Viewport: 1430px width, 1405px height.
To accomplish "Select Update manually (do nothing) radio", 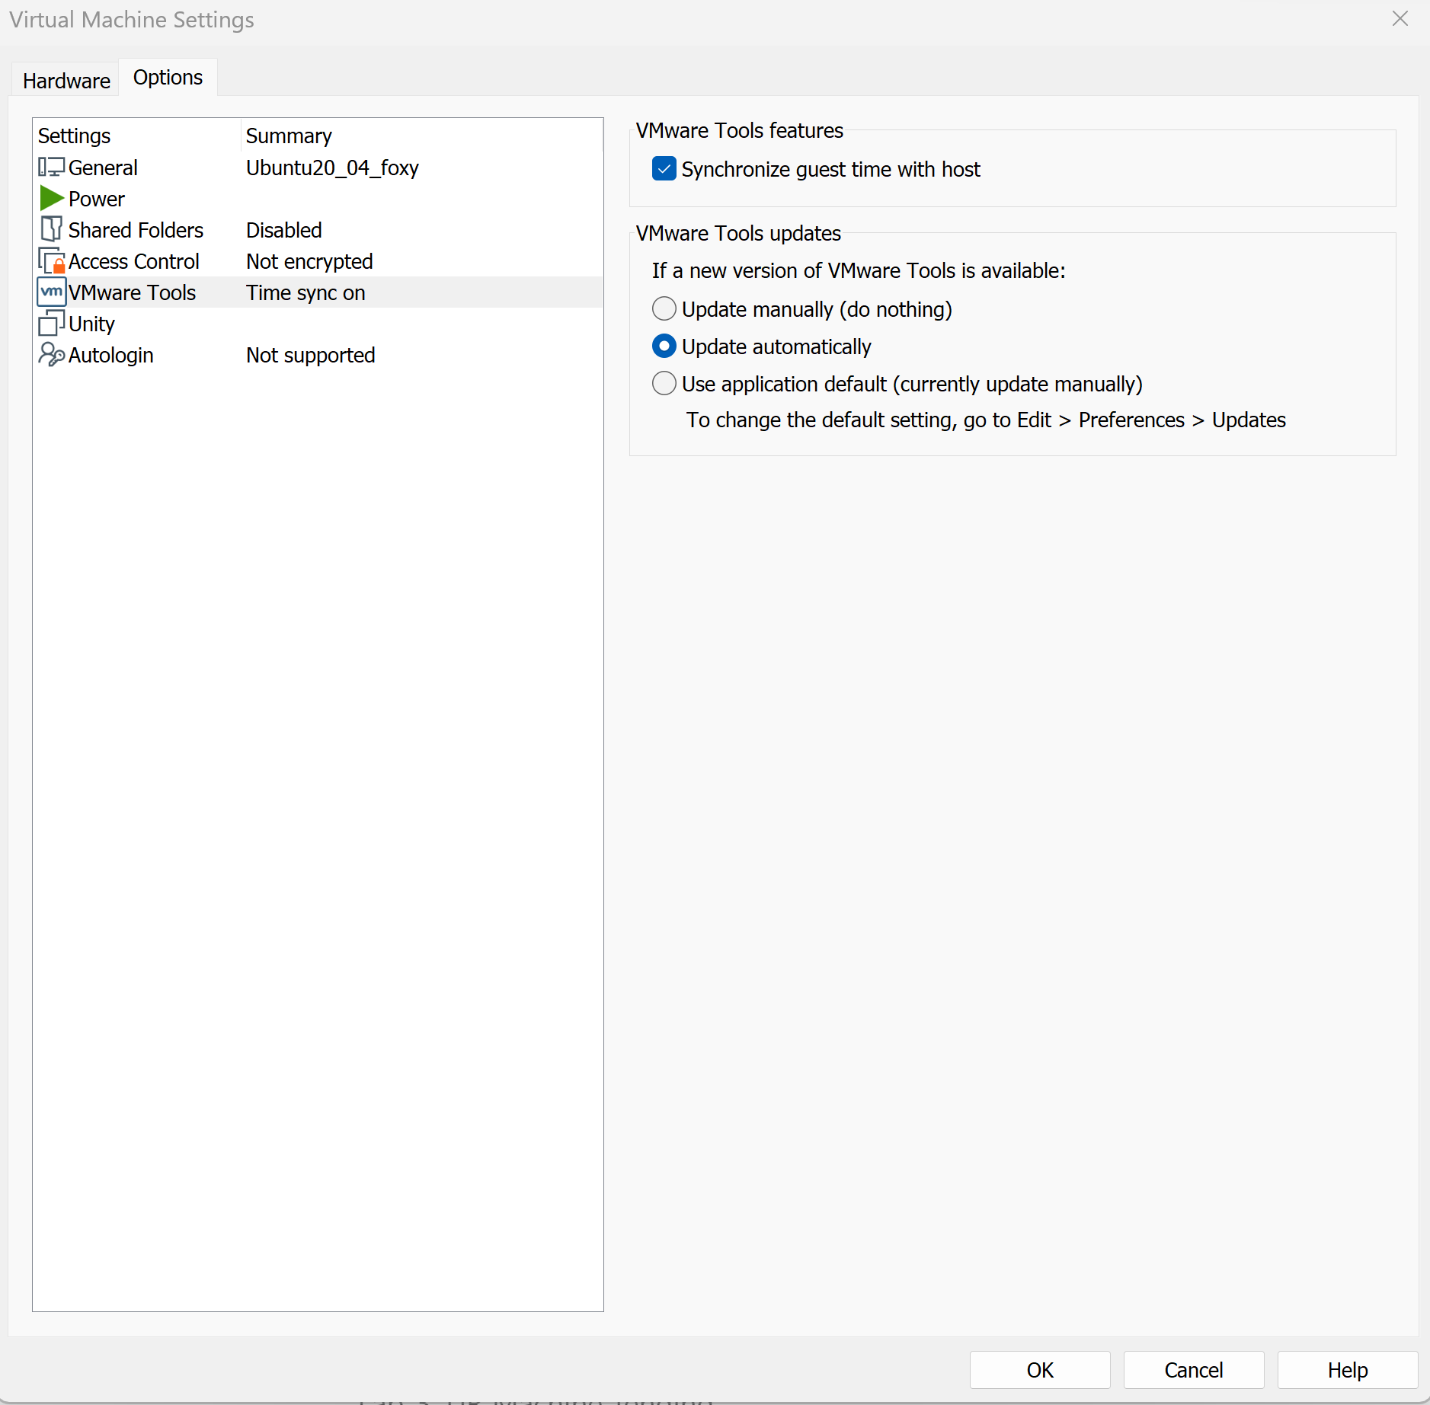I will [x=664, y=309].
